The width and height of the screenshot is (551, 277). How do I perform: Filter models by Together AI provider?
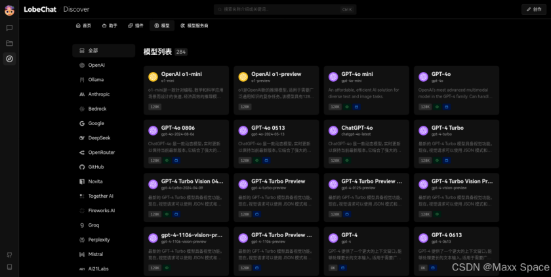(104, 196)
